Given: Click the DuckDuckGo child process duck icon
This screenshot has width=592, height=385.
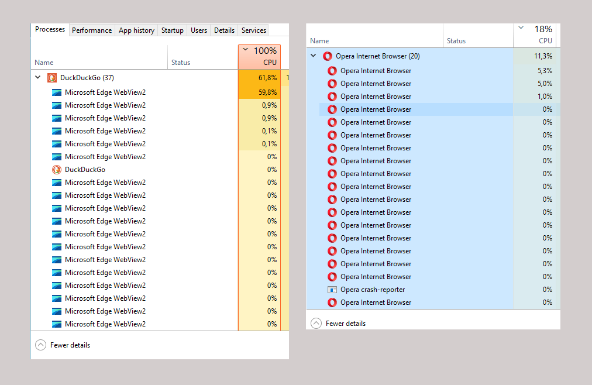Looking at the screenshot, I should coord(57,170).
